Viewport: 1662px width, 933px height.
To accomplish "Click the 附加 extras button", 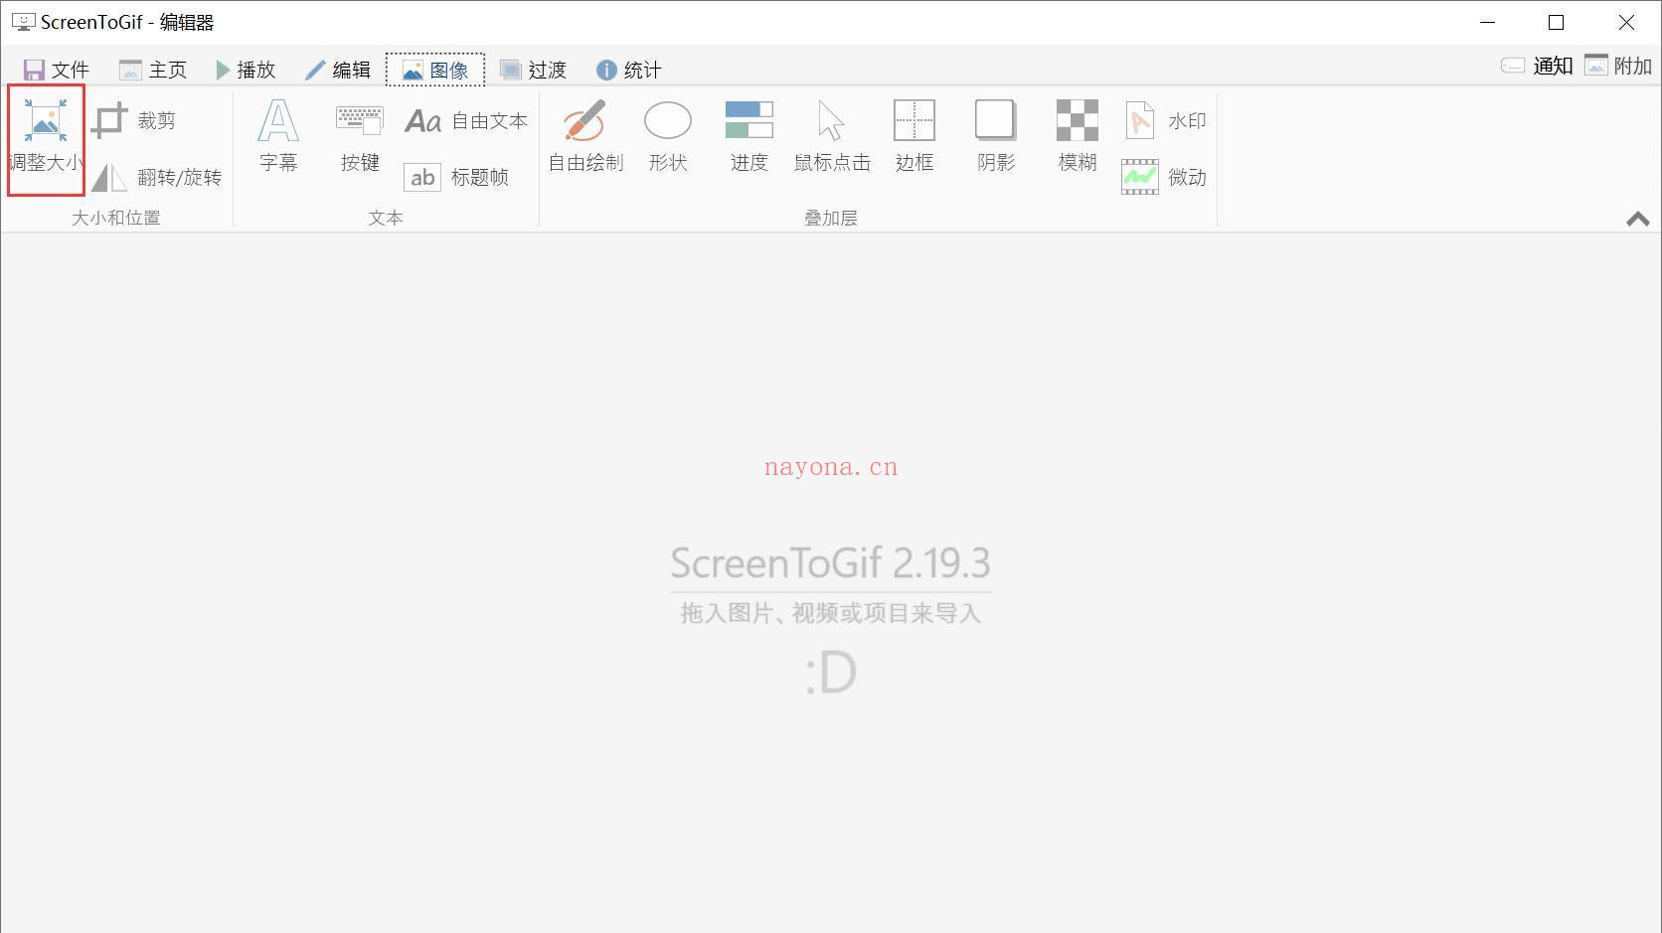I will click(x=1618, y=66).
